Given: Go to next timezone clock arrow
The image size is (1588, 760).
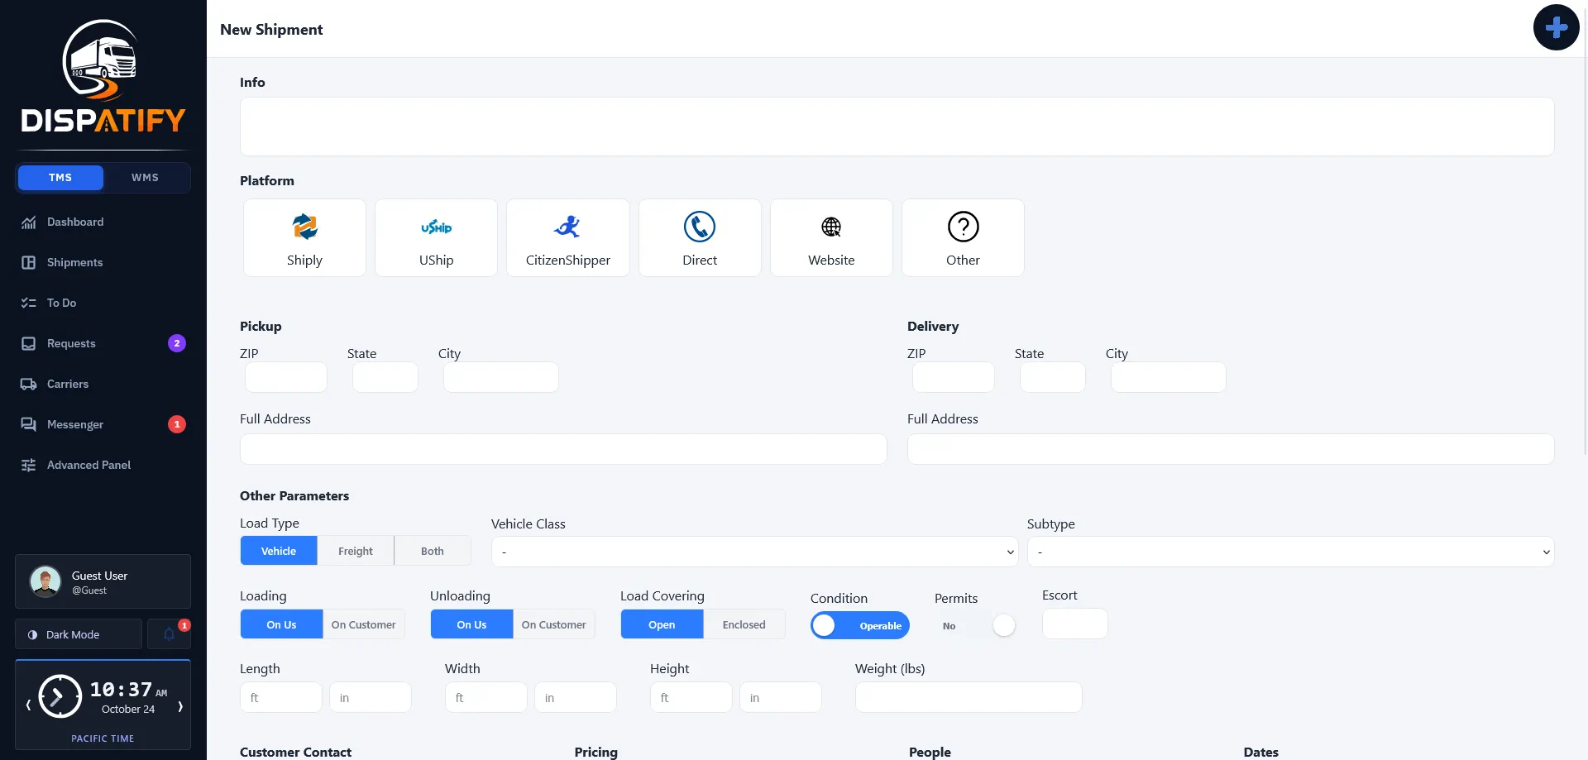Looking at the screenshot, I should point(180,705).
